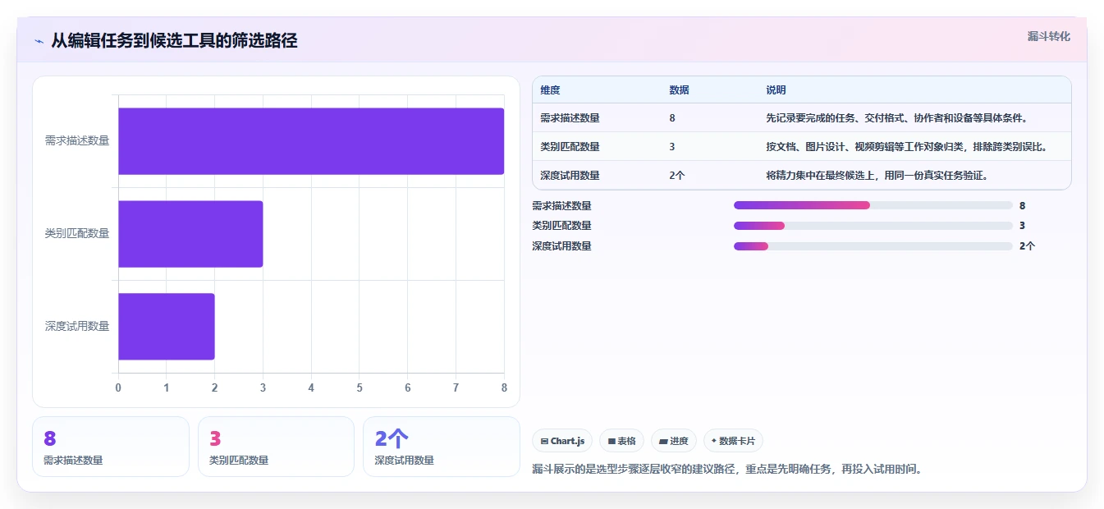Screen dimensions: 1104x509
Task: Click the panel title 从编辑任务到候选工具的筛选路径
Action: click(x=174, y=40)
